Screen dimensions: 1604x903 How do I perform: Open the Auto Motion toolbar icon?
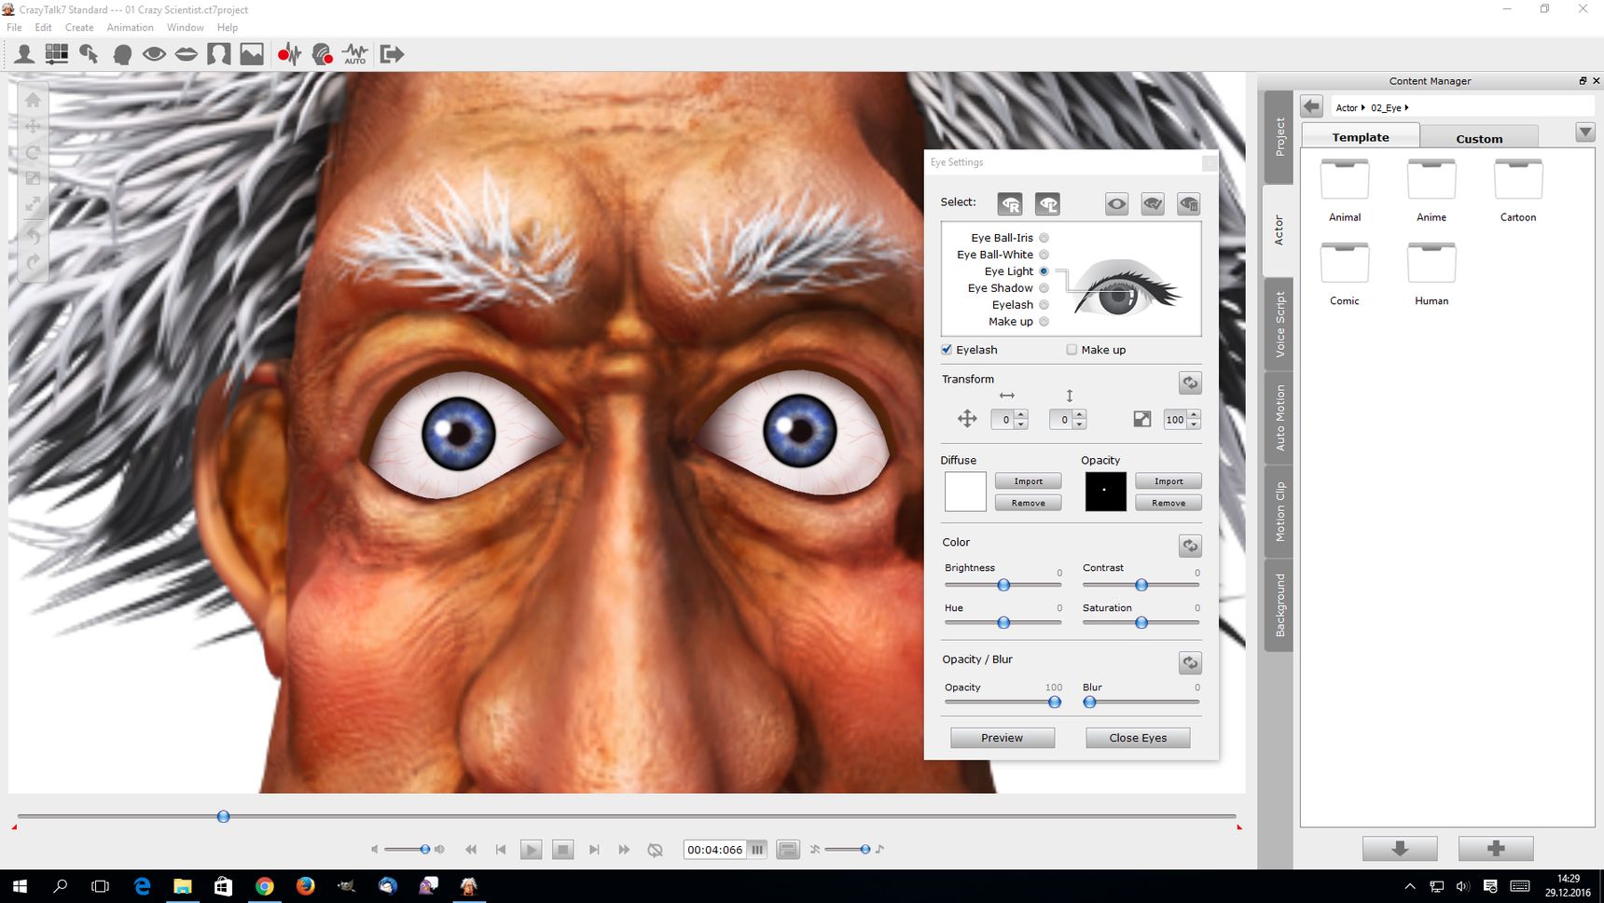pos(354,54)
